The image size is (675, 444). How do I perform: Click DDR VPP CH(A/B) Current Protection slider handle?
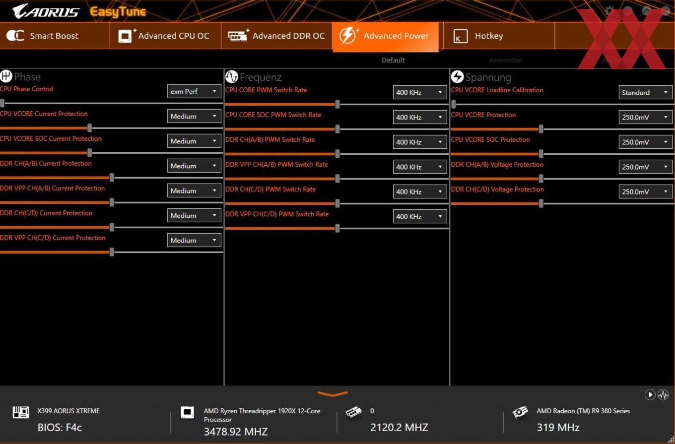click(x=112, y=202)
